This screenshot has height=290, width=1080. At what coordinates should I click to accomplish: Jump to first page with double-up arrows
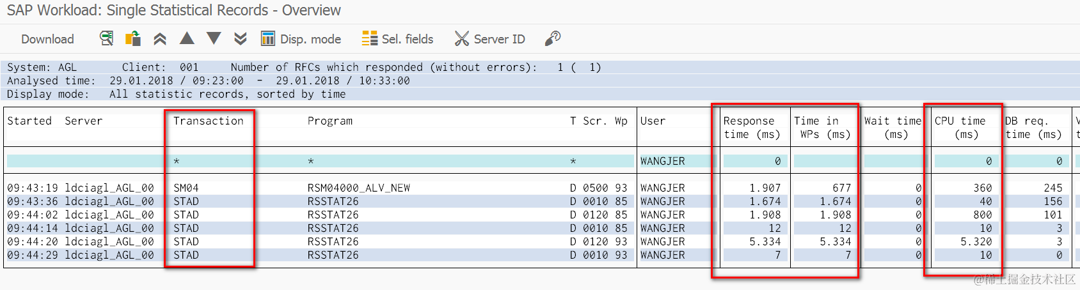coord(160,39)
